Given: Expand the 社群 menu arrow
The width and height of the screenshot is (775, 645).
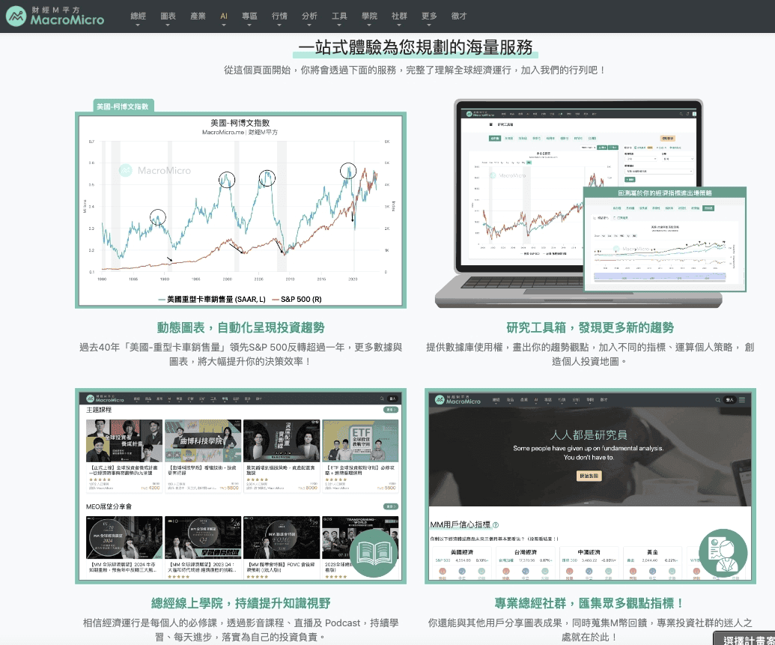Looking at the screenshot, I should (399, 25).
